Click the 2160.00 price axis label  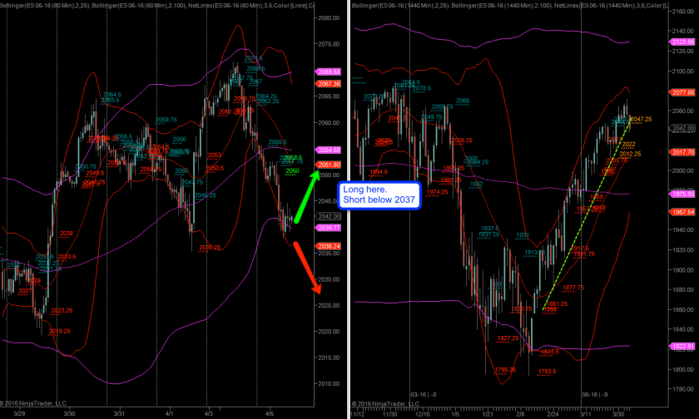click(682, 11)
